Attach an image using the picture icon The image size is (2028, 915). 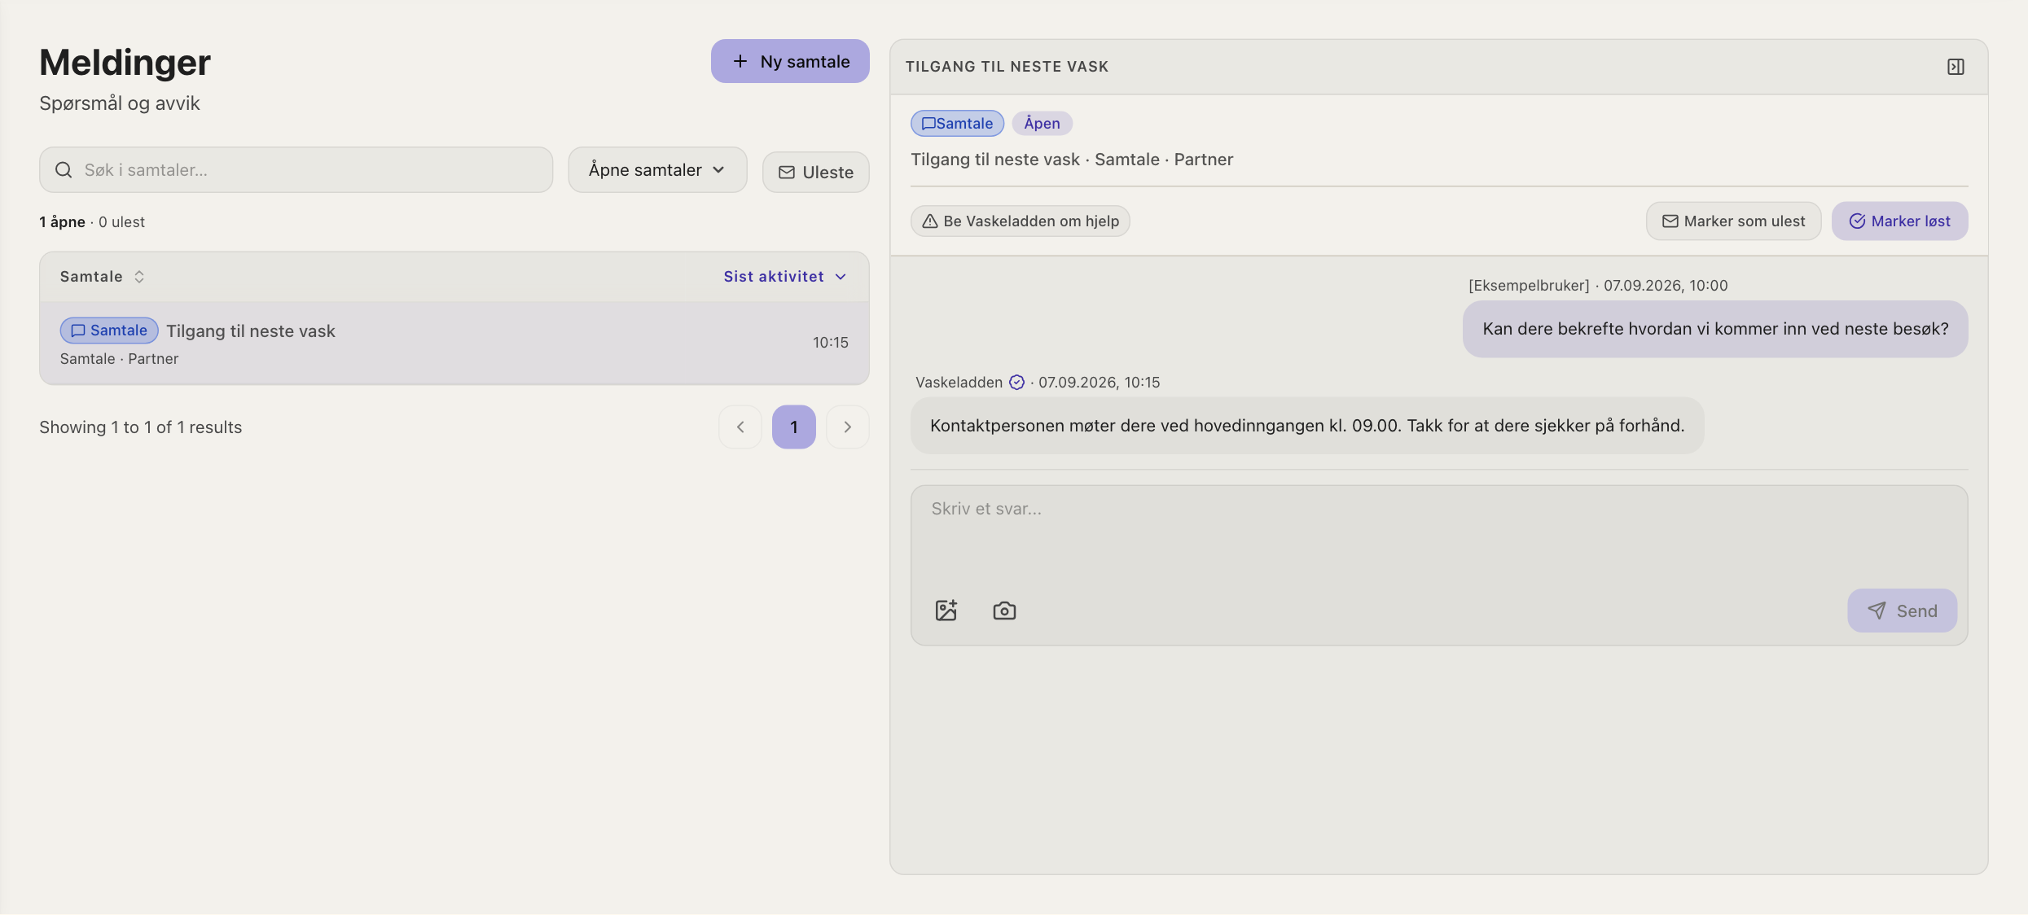tap(946, 611)
